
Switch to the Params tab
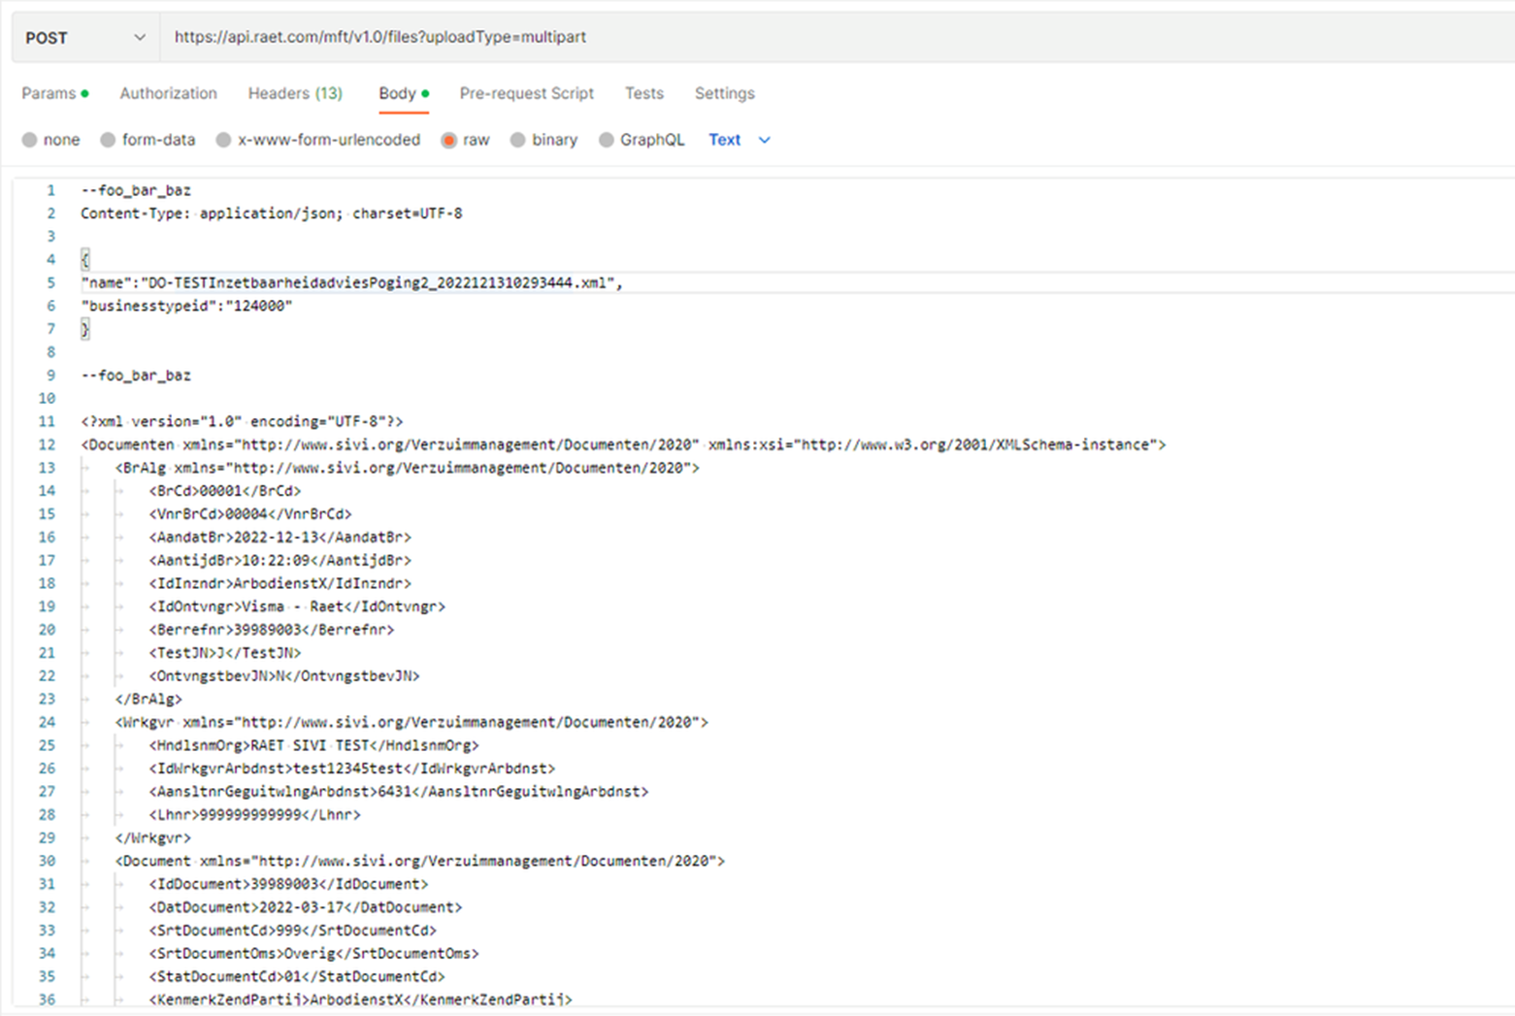(49, 93)
